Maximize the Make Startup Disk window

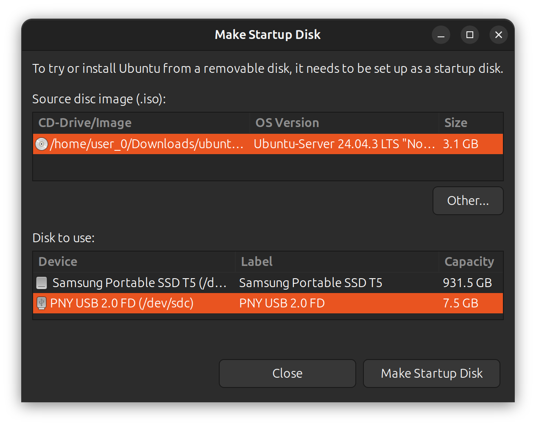470,35
